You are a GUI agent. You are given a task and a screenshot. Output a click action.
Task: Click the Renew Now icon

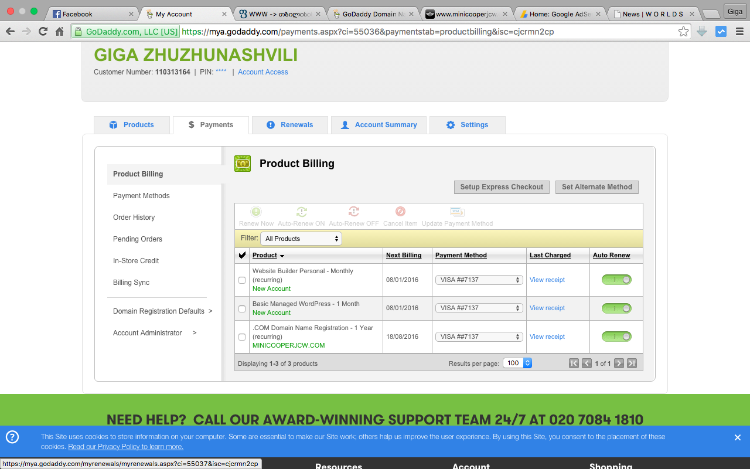[256, 212]
